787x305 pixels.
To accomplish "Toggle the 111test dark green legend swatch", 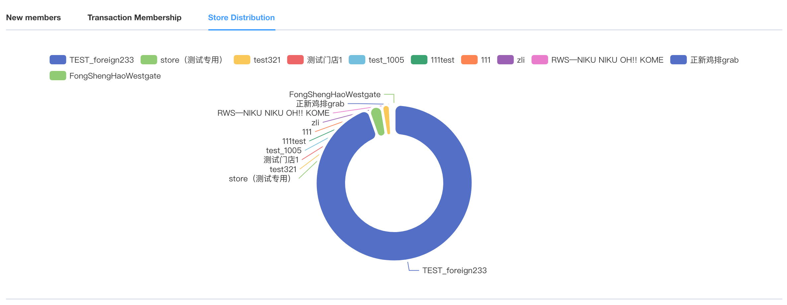I will pos(419,60).
